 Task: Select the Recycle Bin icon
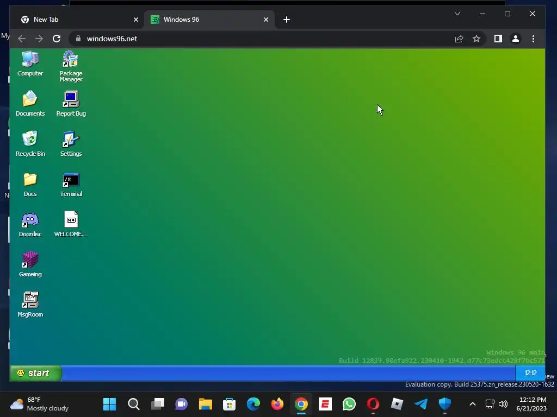(x=30, y=143)
